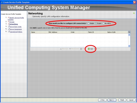Click the Move Up arrow icon
Viewport: 137px width, 103px height.
click(61, 49)
